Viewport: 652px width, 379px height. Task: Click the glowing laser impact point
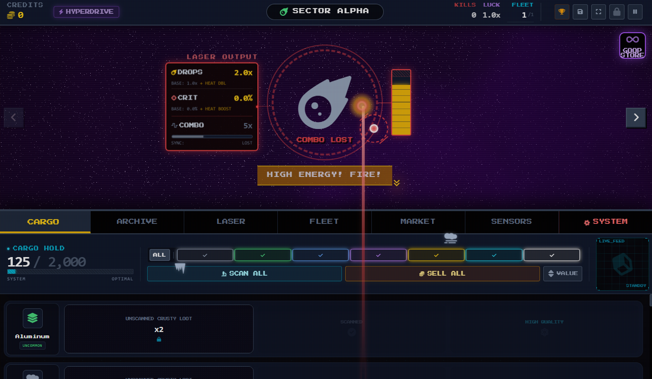pos(362,105)
